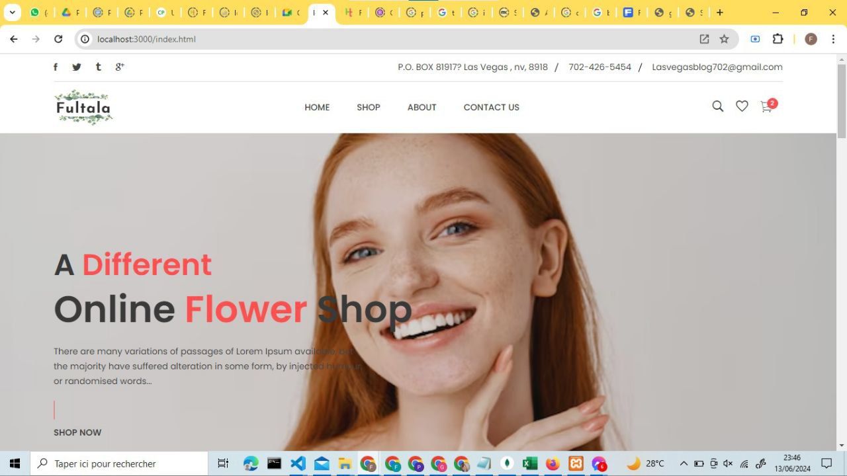Open the Chrome extensions puzzle icon

click(x=778, y=39)
